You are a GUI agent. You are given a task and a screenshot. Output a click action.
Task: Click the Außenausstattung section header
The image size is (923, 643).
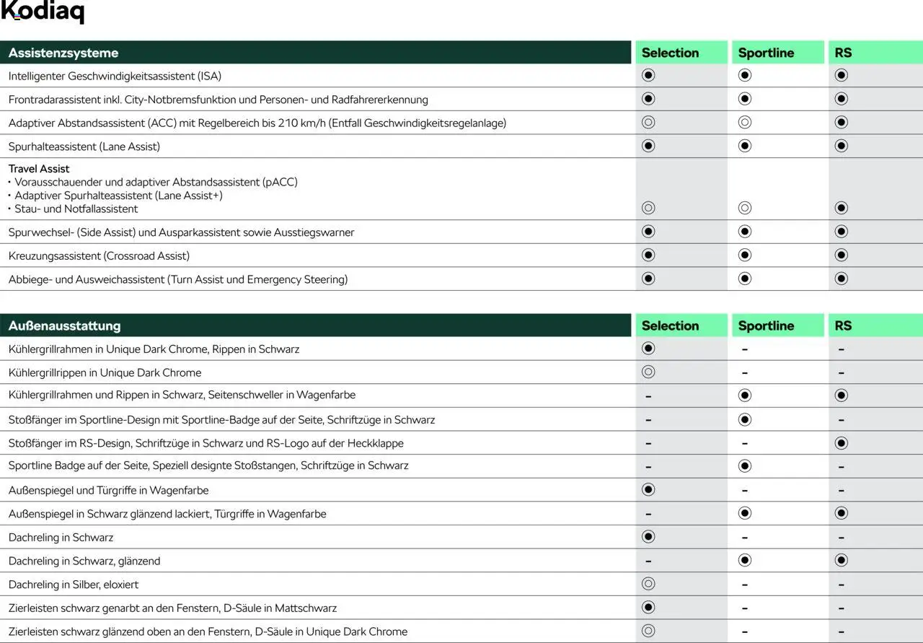[x=64, y=325]
